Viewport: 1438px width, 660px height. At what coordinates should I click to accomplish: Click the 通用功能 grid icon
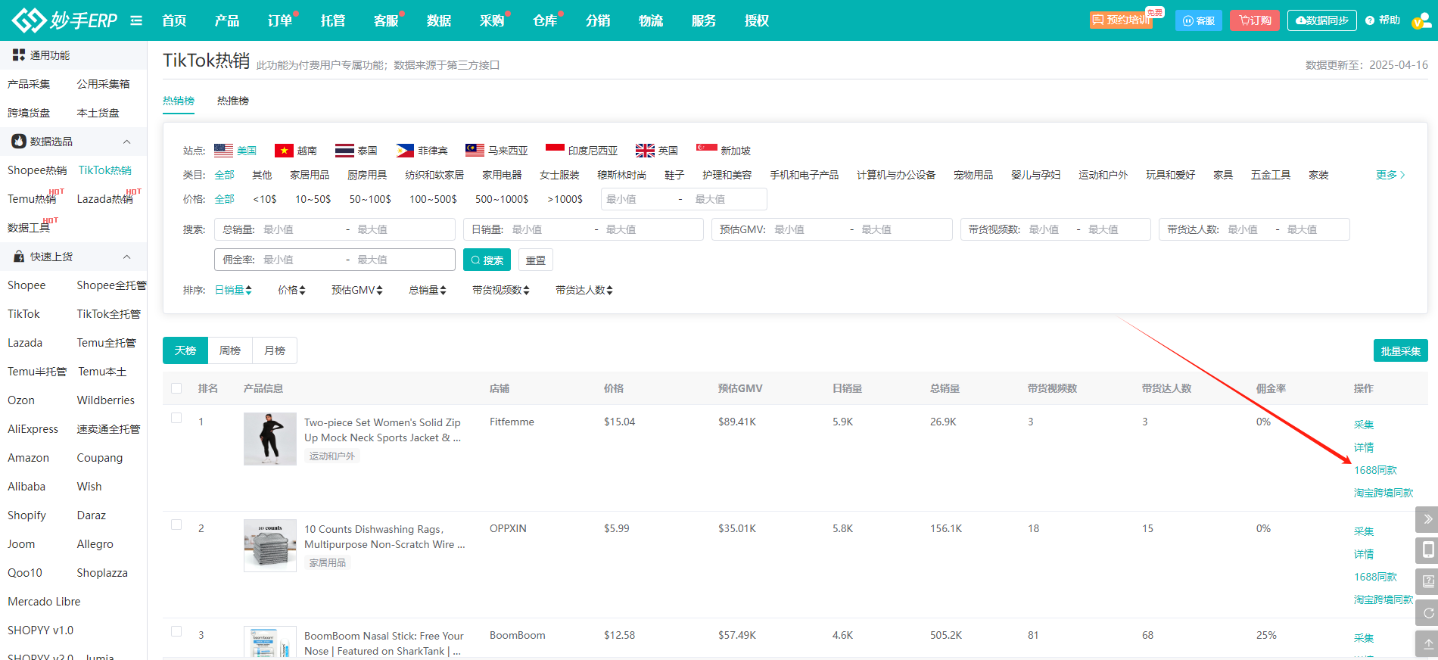pos(19,54)
